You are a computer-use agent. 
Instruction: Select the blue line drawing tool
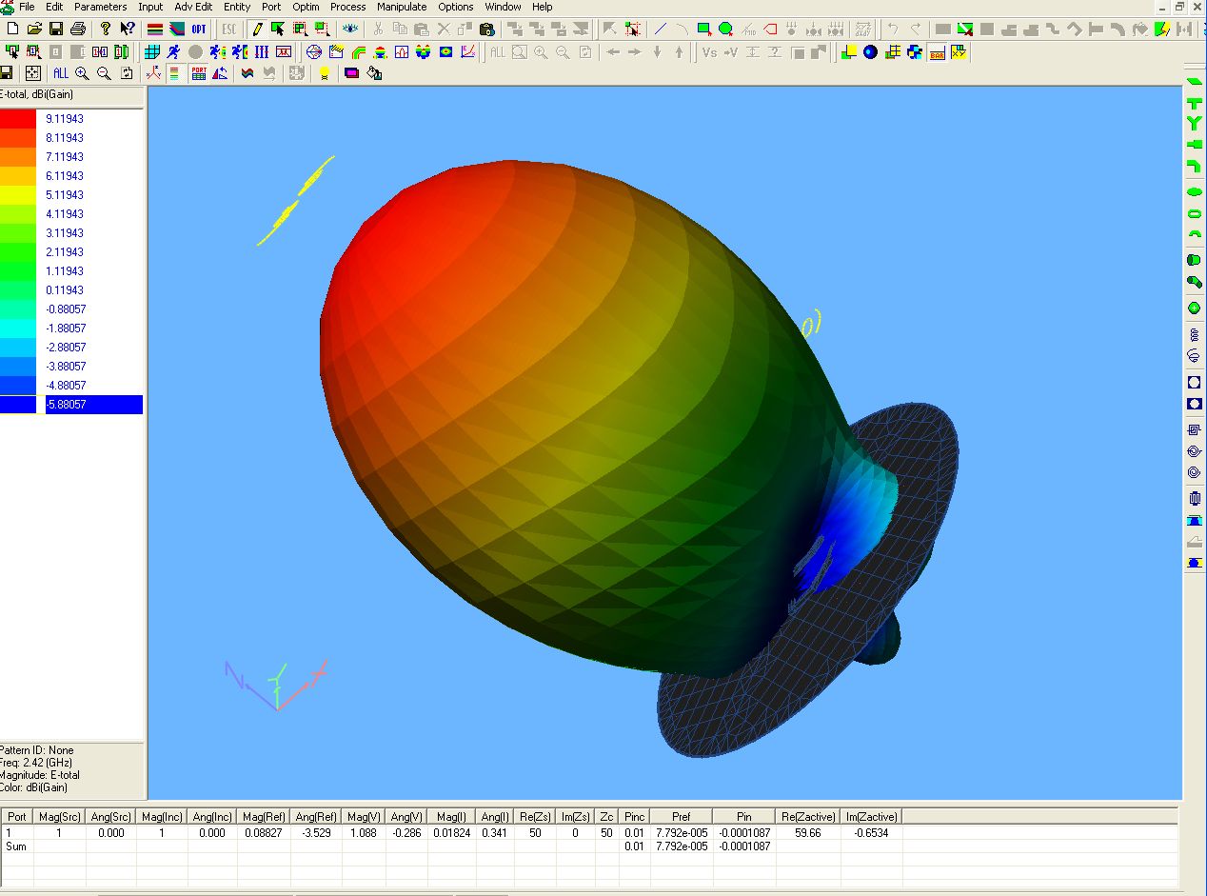point(659,30)
